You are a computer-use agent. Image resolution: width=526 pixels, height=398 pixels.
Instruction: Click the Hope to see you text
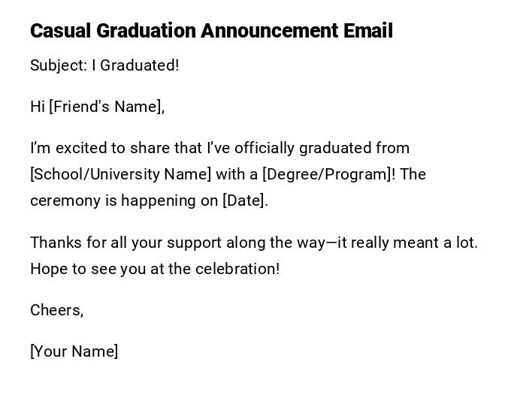click(x=73, y=269)
